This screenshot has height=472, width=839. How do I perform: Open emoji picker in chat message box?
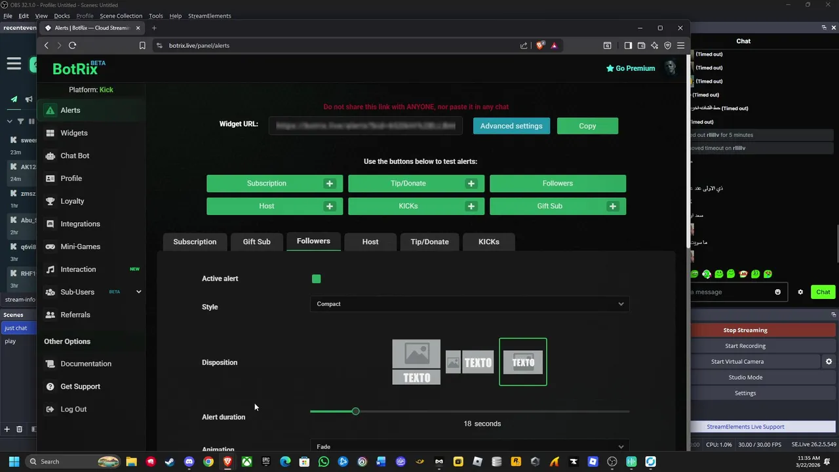tap(777, 292)
